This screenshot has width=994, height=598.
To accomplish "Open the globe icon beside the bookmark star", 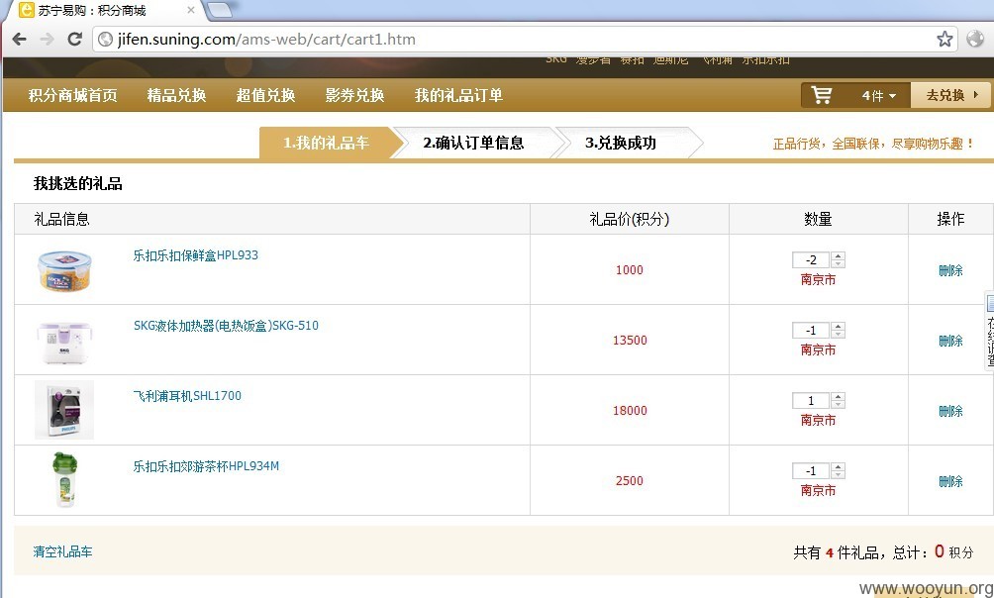I will tap(975, 40).
